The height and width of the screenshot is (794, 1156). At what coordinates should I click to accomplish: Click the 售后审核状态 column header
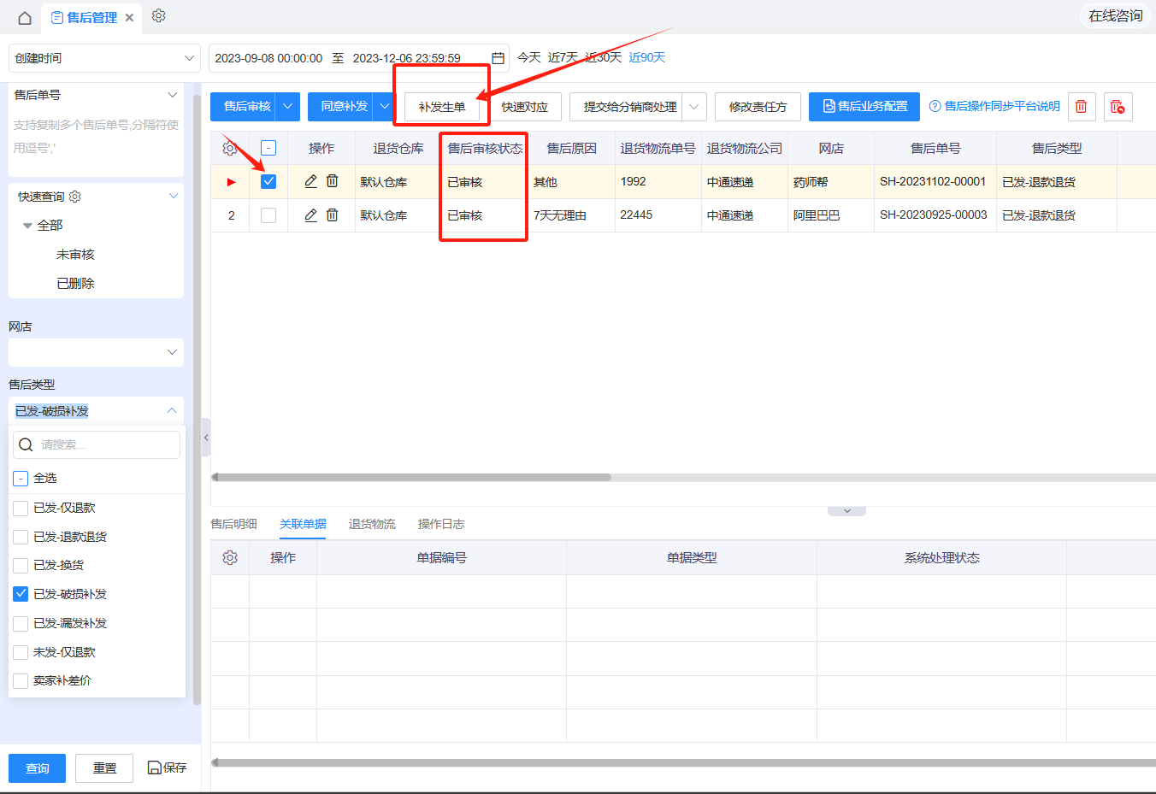click(x=485, y=149)
